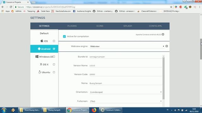Open the Classcraft Extension bookmark
202x113 pixels.
click(x=147, y=11)
